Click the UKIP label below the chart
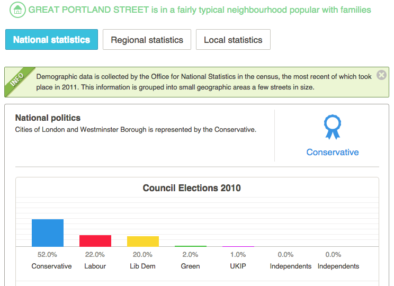Screen dimensions: 394x286 (238, 266)
